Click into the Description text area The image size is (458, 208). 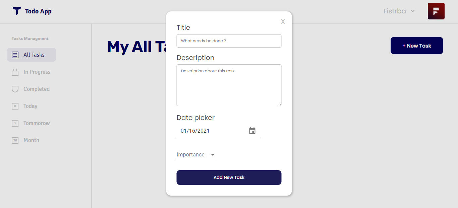tap(229, 85)
